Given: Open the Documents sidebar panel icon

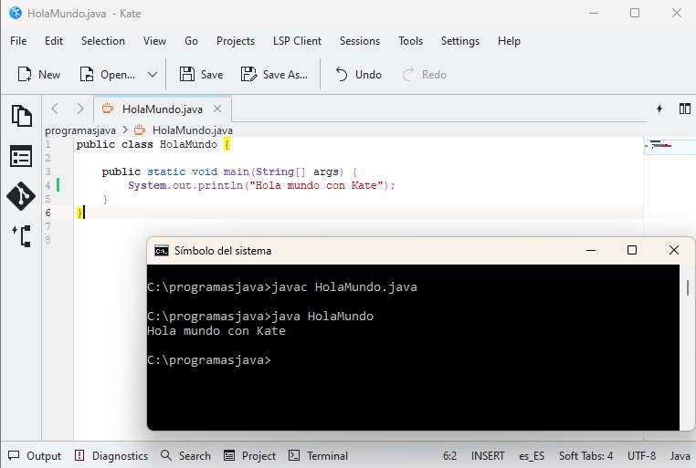Looking at the screenshot, I should 21,116.
